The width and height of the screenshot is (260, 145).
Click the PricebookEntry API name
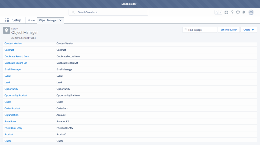tap(65, 128)
